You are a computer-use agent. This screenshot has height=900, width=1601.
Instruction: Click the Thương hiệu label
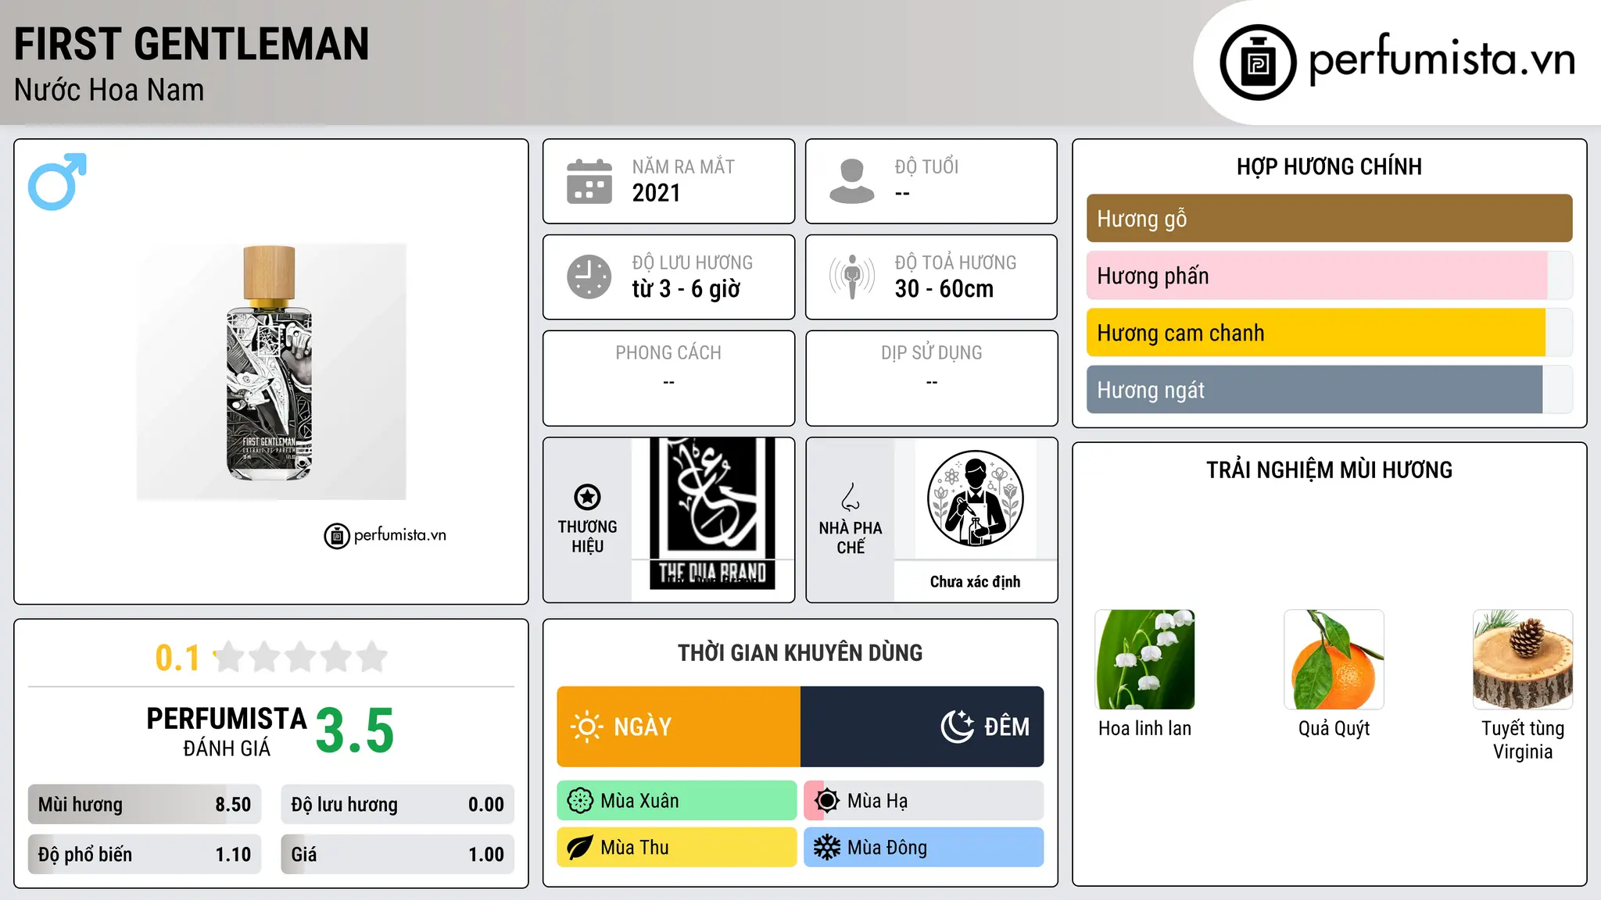tap(587, 536)
